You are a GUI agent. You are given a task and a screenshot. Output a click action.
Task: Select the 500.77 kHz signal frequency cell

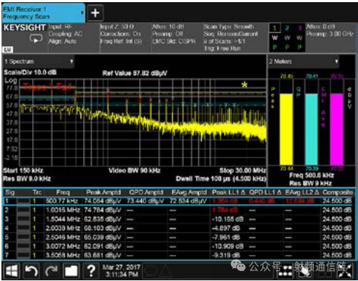pyautogui.click(x=62, y=201)
